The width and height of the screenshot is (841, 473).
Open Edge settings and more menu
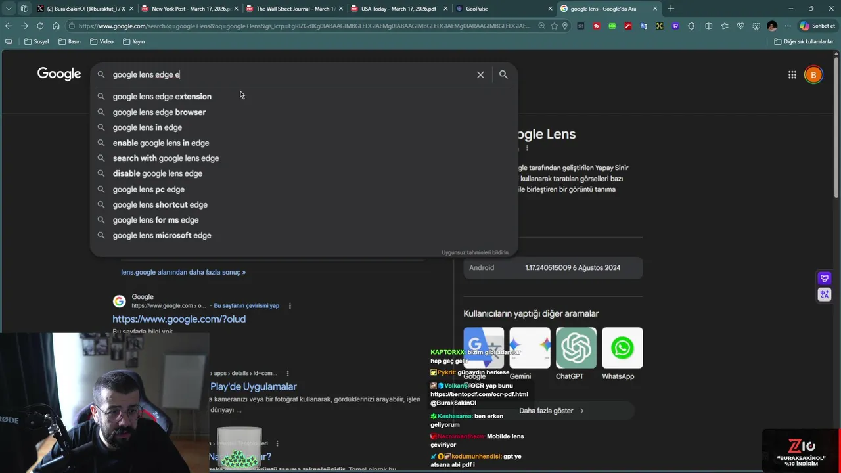(x=788, y=26)
